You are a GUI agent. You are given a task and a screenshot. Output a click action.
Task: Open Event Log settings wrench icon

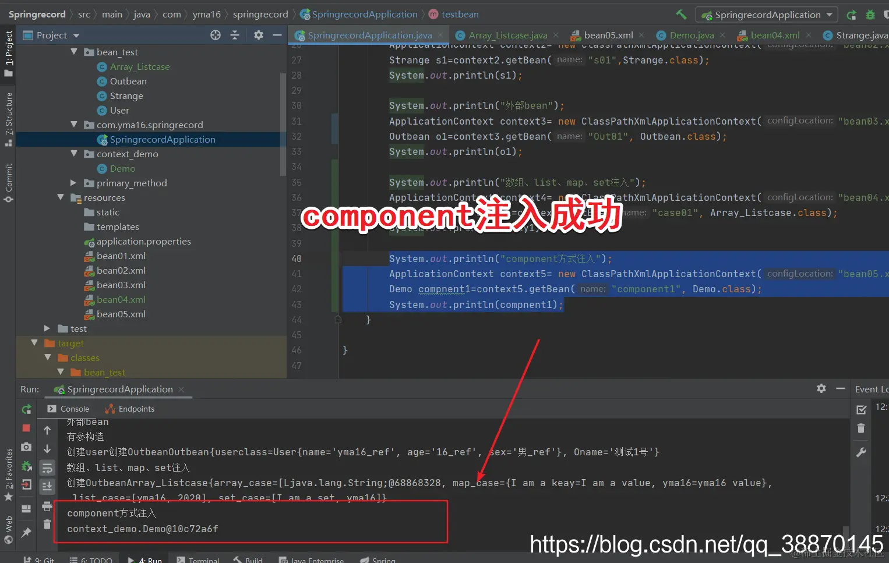click(861, 452)
